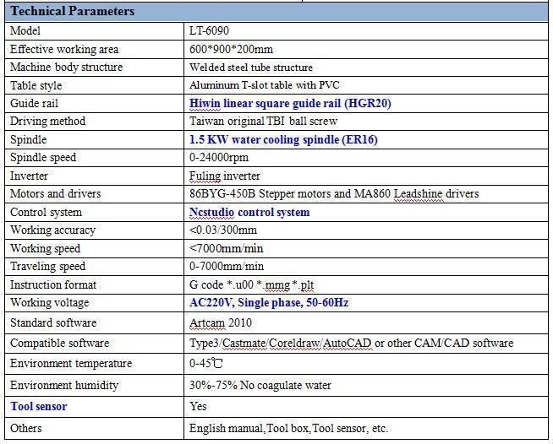Click 'Artcam 2010' text
This screenshot has width=553, height=444.
[x=221, y=323]
